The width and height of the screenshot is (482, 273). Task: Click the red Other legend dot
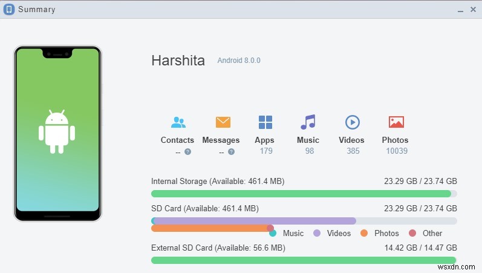412,233
